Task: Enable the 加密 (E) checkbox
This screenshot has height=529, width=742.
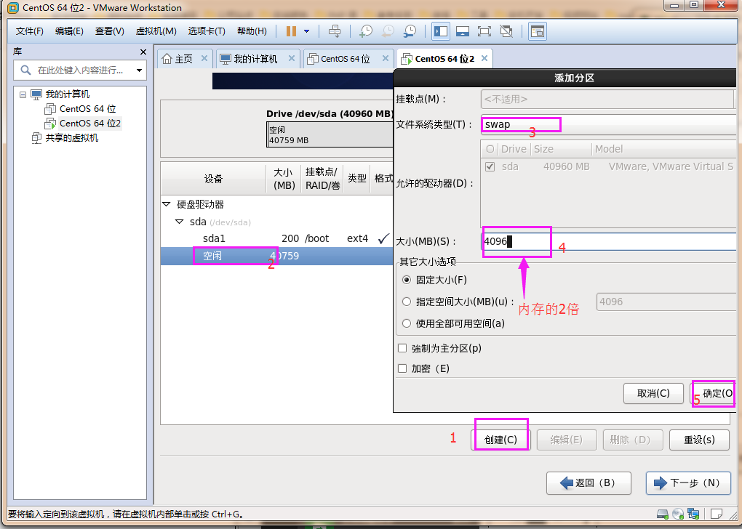Action: pyautogui.click(x=402, y=368)
